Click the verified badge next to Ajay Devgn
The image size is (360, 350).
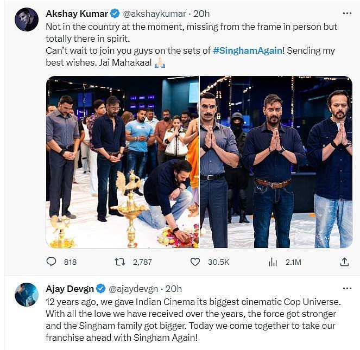pos(102,288)
